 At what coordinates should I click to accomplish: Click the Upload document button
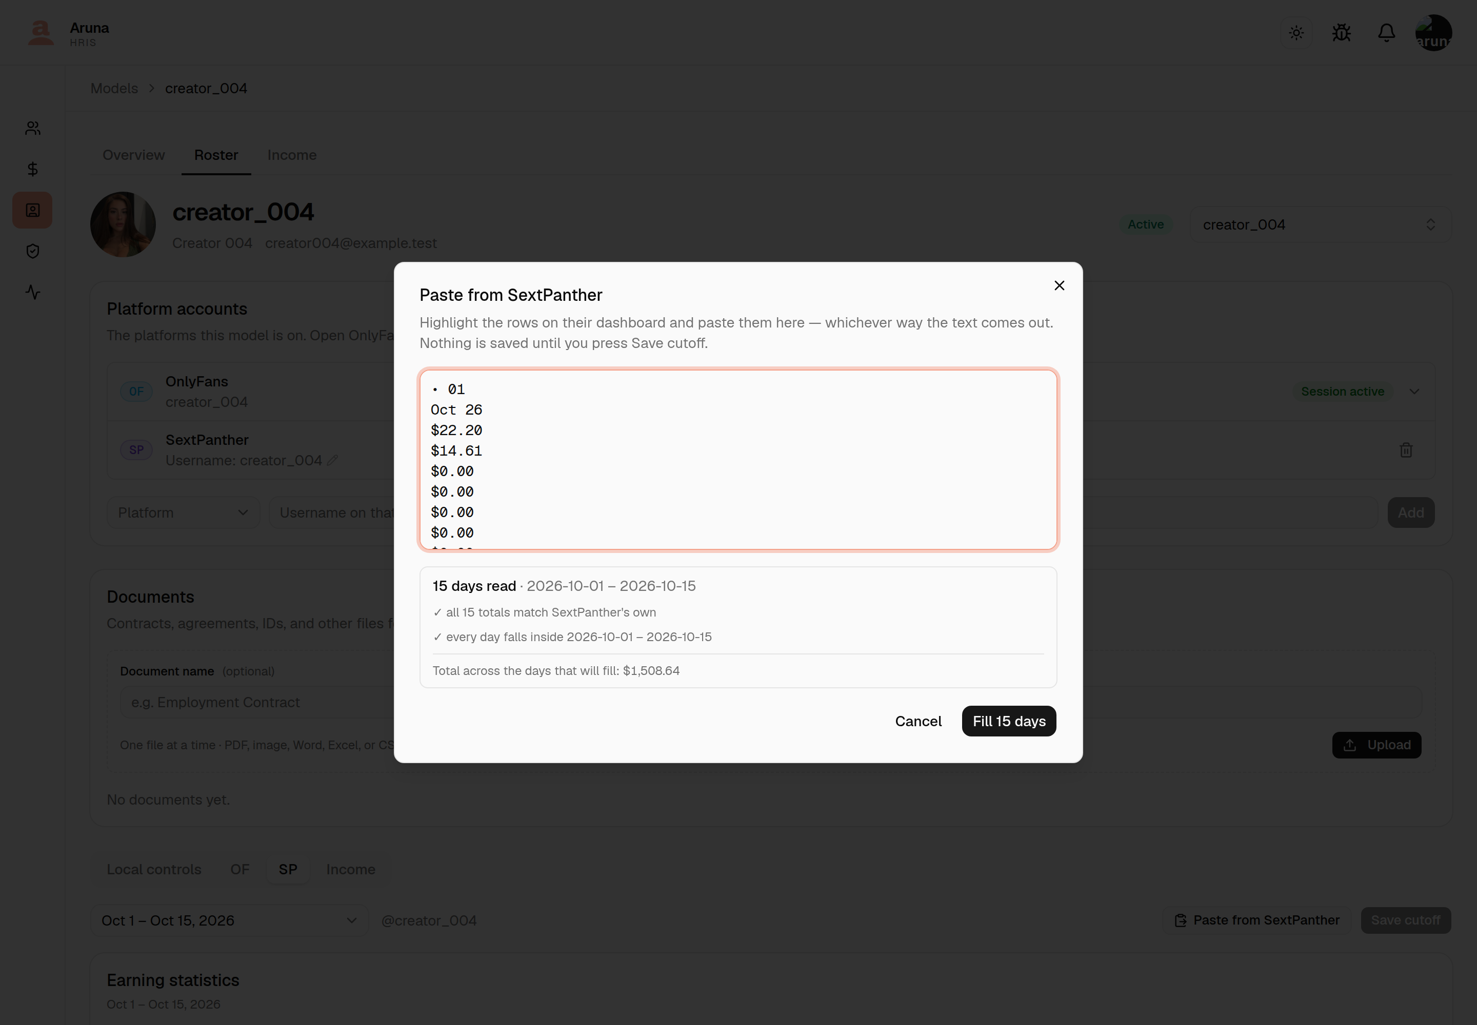pos(1376,745)
